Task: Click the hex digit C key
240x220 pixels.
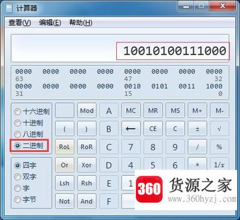Action: tap(109, 147)
